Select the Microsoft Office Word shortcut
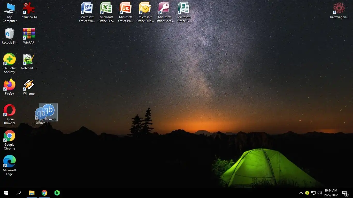Viewport: 353px width, 198px height. [87, 12]
